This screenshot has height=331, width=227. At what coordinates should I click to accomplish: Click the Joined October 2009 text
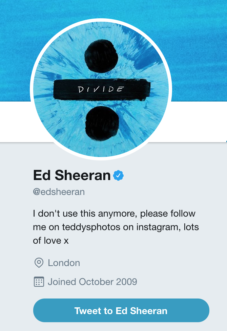click(x=92, y=282)
